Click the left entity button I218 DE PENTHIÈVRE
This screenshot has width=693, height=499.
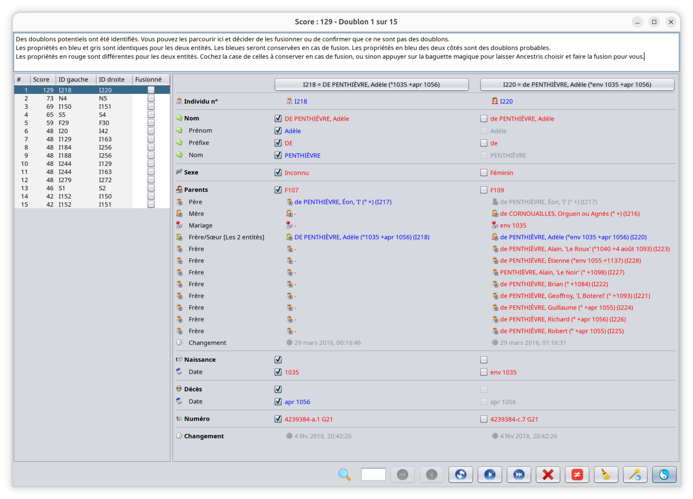372,85
